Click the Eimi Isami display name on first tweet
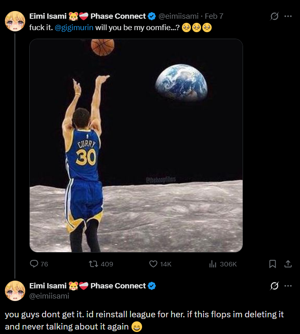300x334 pixels. pos(48,16)
